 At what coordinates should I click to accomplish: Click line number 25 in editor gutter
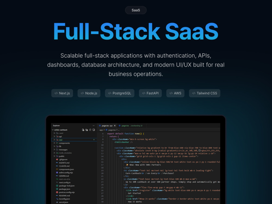[x=102, y=187]
